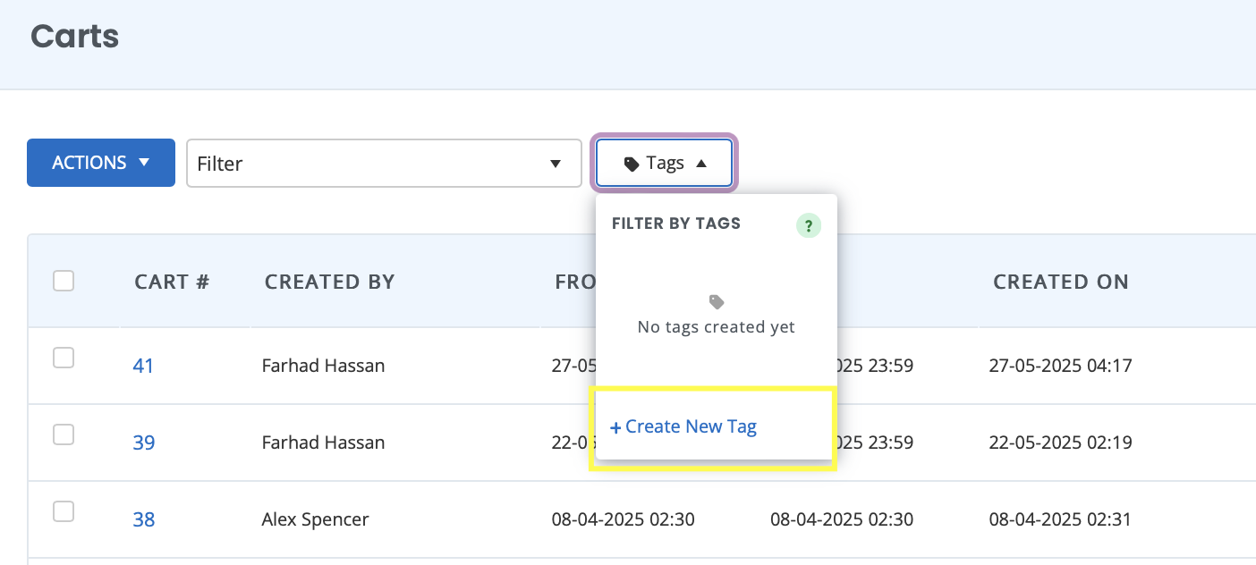Click the green help question mark icon
The image size is (1256, 565).
coord(809,225)
